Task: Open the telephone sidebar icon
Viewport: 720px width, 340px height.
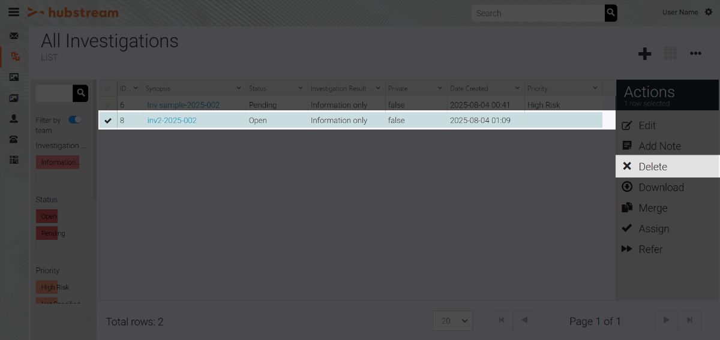Action: click(x=14, y=139)
